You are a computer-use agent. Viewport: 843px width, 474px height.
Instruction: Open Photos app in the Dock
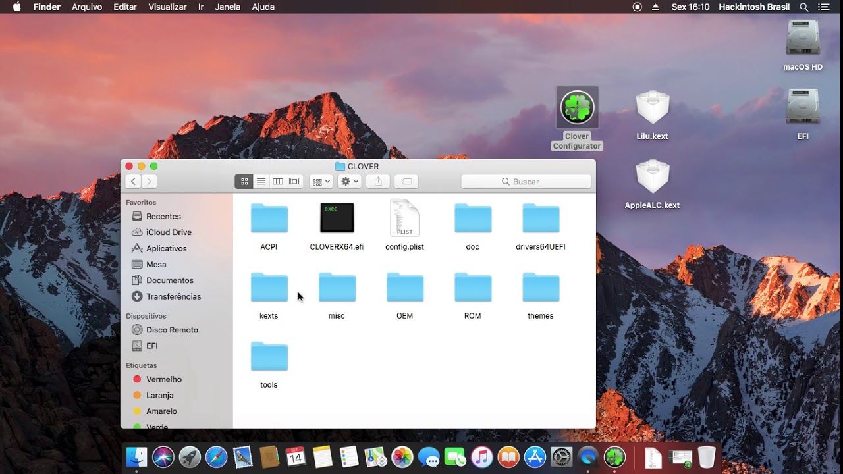(402, 457)
